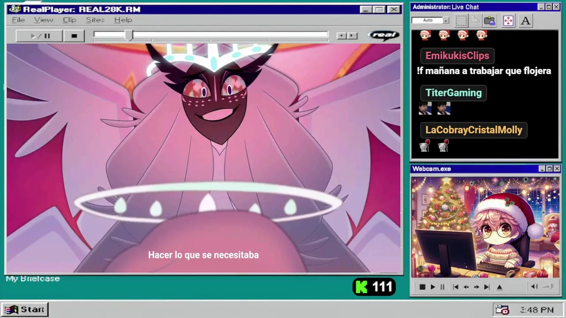The image size is (566, 318).
Task: Click first Santa hat emote in chat
Action: pyautogui.click(x=425, y=35)
